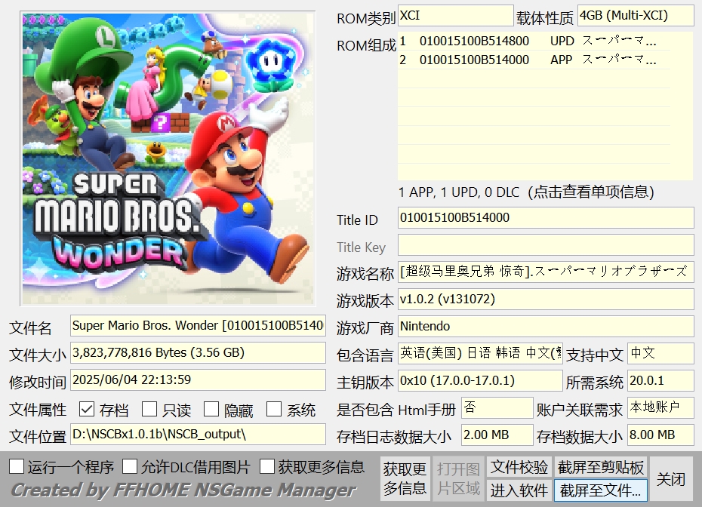Enable the 运行一个程序 checkbox

17,467
